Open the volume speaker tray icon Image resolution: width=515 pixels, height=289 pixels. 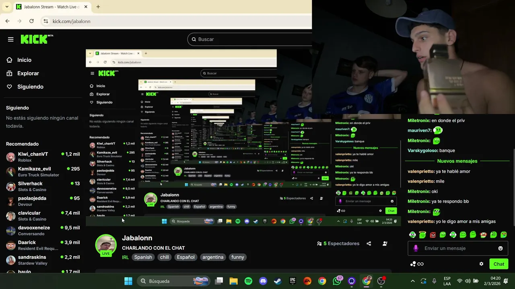tap(468, 281)
